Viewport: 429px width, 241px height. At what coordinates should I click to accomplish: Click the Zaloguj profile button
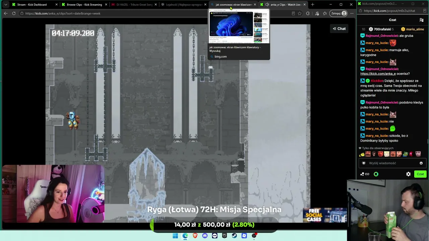point(339,13)
